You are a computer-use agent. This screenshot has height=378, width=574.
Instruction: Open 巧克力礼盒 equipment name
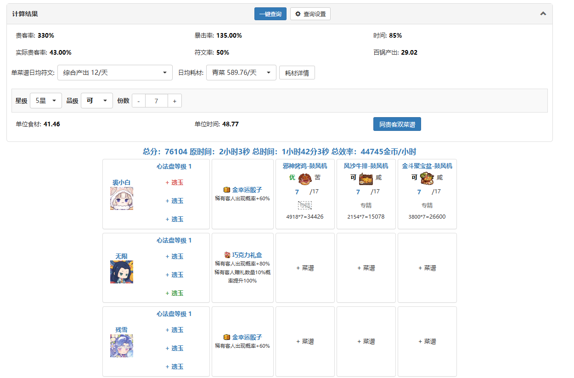pyautogui.click(x=247, y=255)
